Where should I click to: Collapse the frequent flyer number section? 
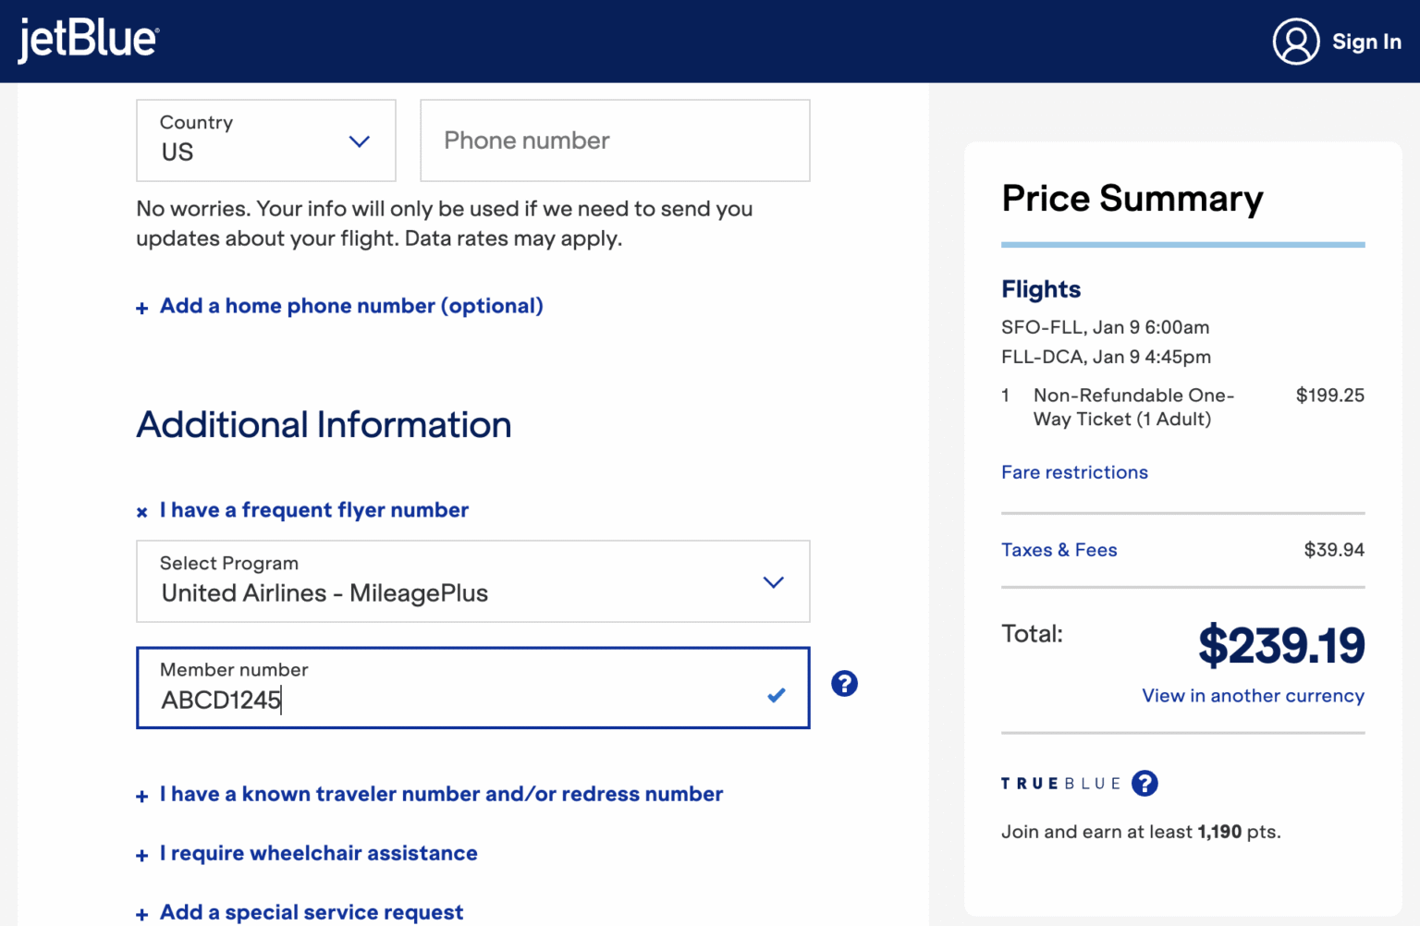click(x=141, y=511)
